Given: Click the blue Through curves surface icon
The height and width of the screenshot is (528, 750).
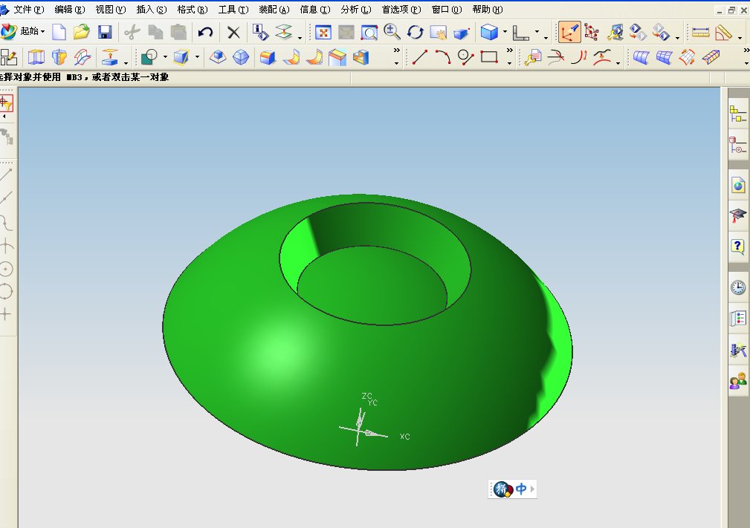Looking at the screenshot, I should [641, 57].
